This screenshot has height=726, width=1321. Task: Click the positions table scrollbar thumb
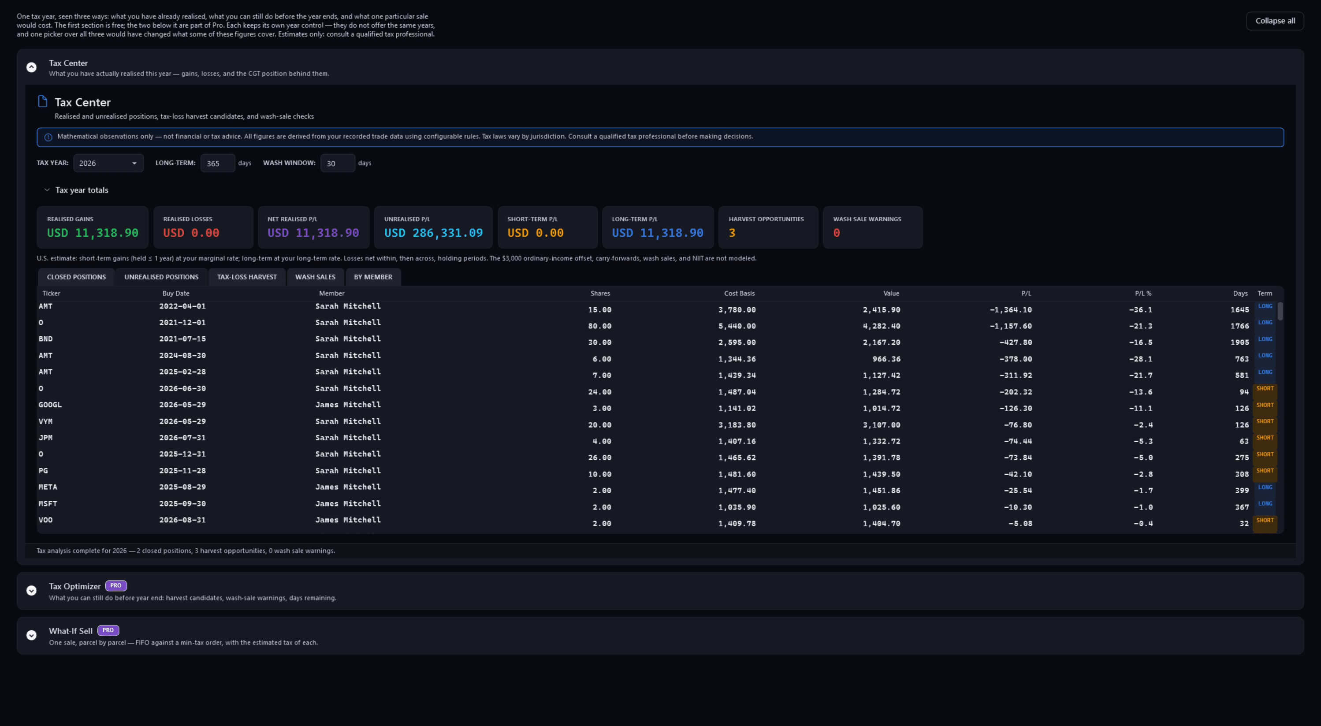1280,311
